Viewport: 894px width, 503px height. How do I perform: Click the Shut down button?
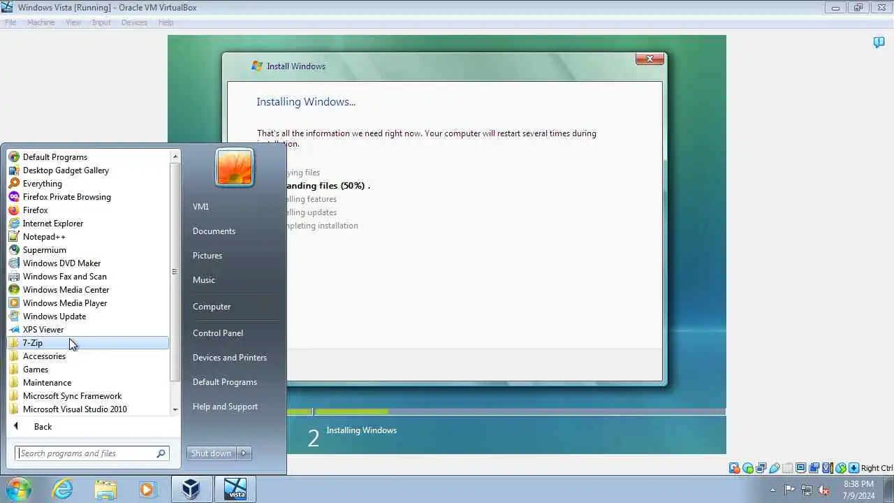pos(211,453)
